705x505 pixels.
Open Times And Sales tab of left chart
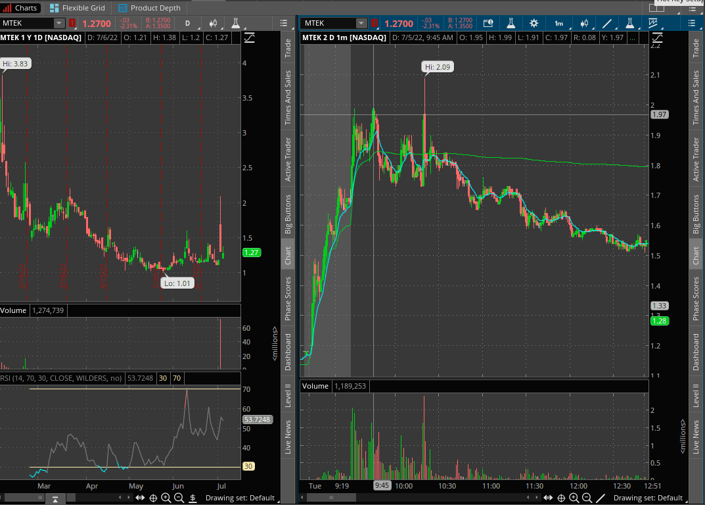point(288,98)
